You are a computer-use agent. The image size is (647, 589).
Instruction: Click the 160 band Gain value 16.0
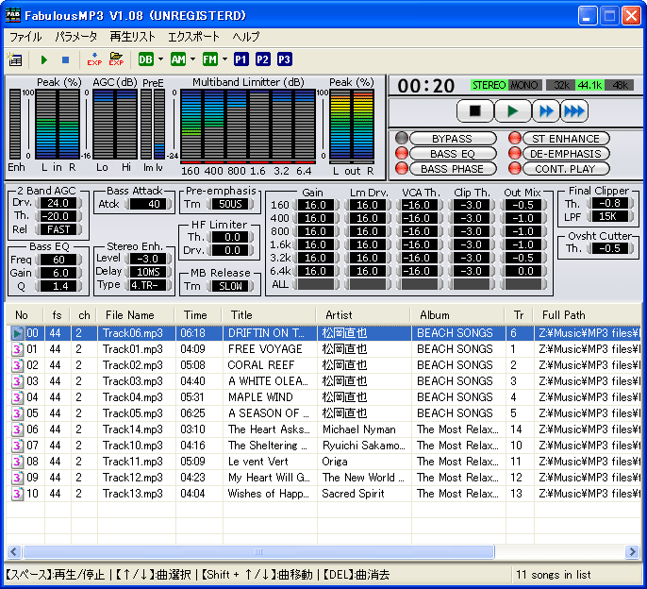click(x=316, y=205)
